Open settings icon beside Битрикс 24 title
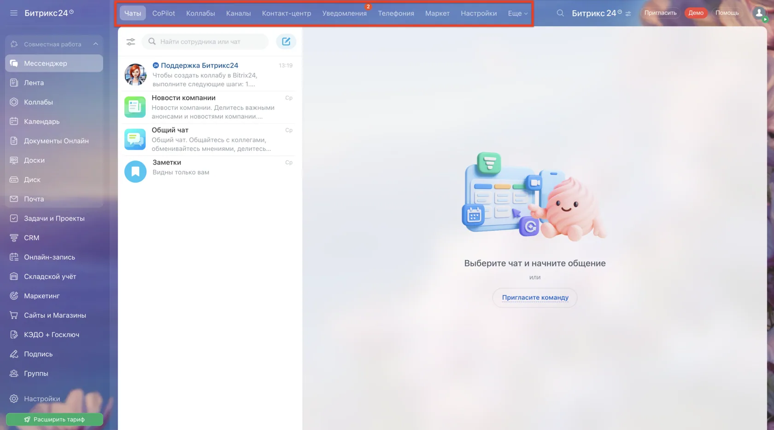 pos(628,13)
